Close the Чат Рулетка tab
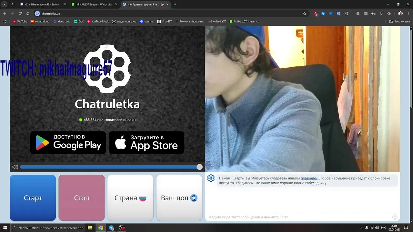413x232 pixels. click(167, 5)
